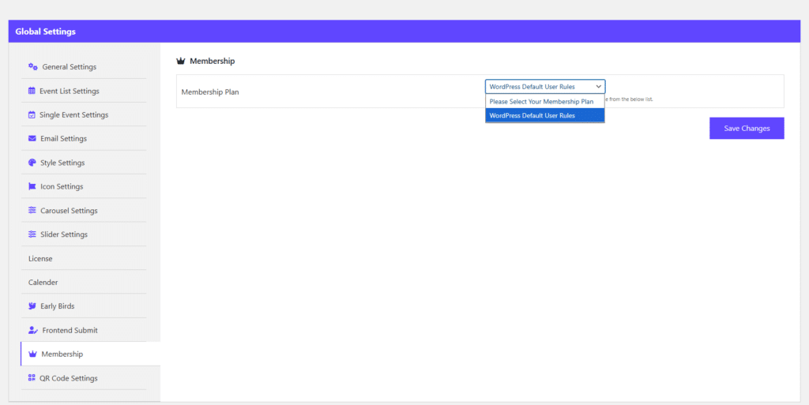Choose 'Please Select Your Membership Plan' option
Image resolution: width=809 pixels, height=405 pixels.
pos(545,102)
